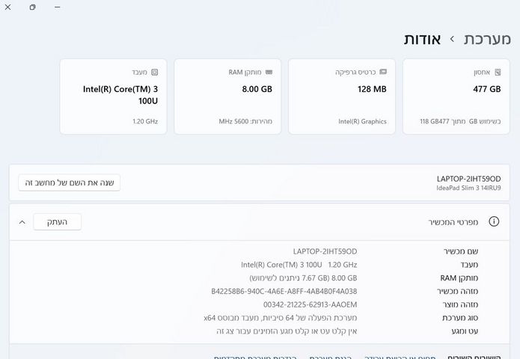
Task: Click the סוג מערכת label
Action: click(x=460, y=318)
